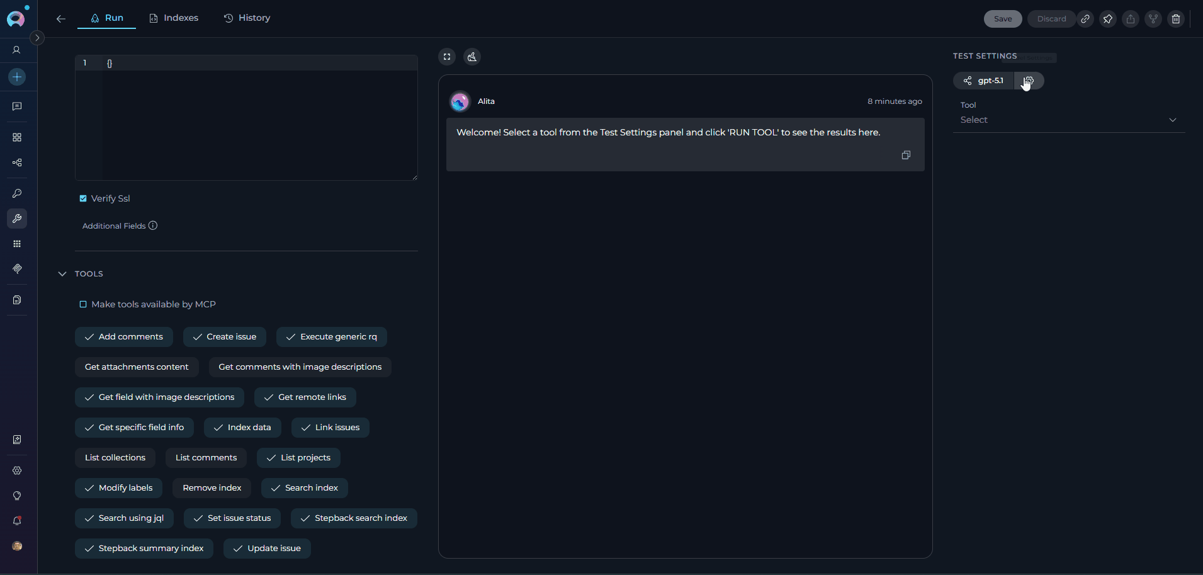Image resolution: width=1203 pixels, height=575 pixels.
Task: Click the clear chat broom icon
Action: 472,57
